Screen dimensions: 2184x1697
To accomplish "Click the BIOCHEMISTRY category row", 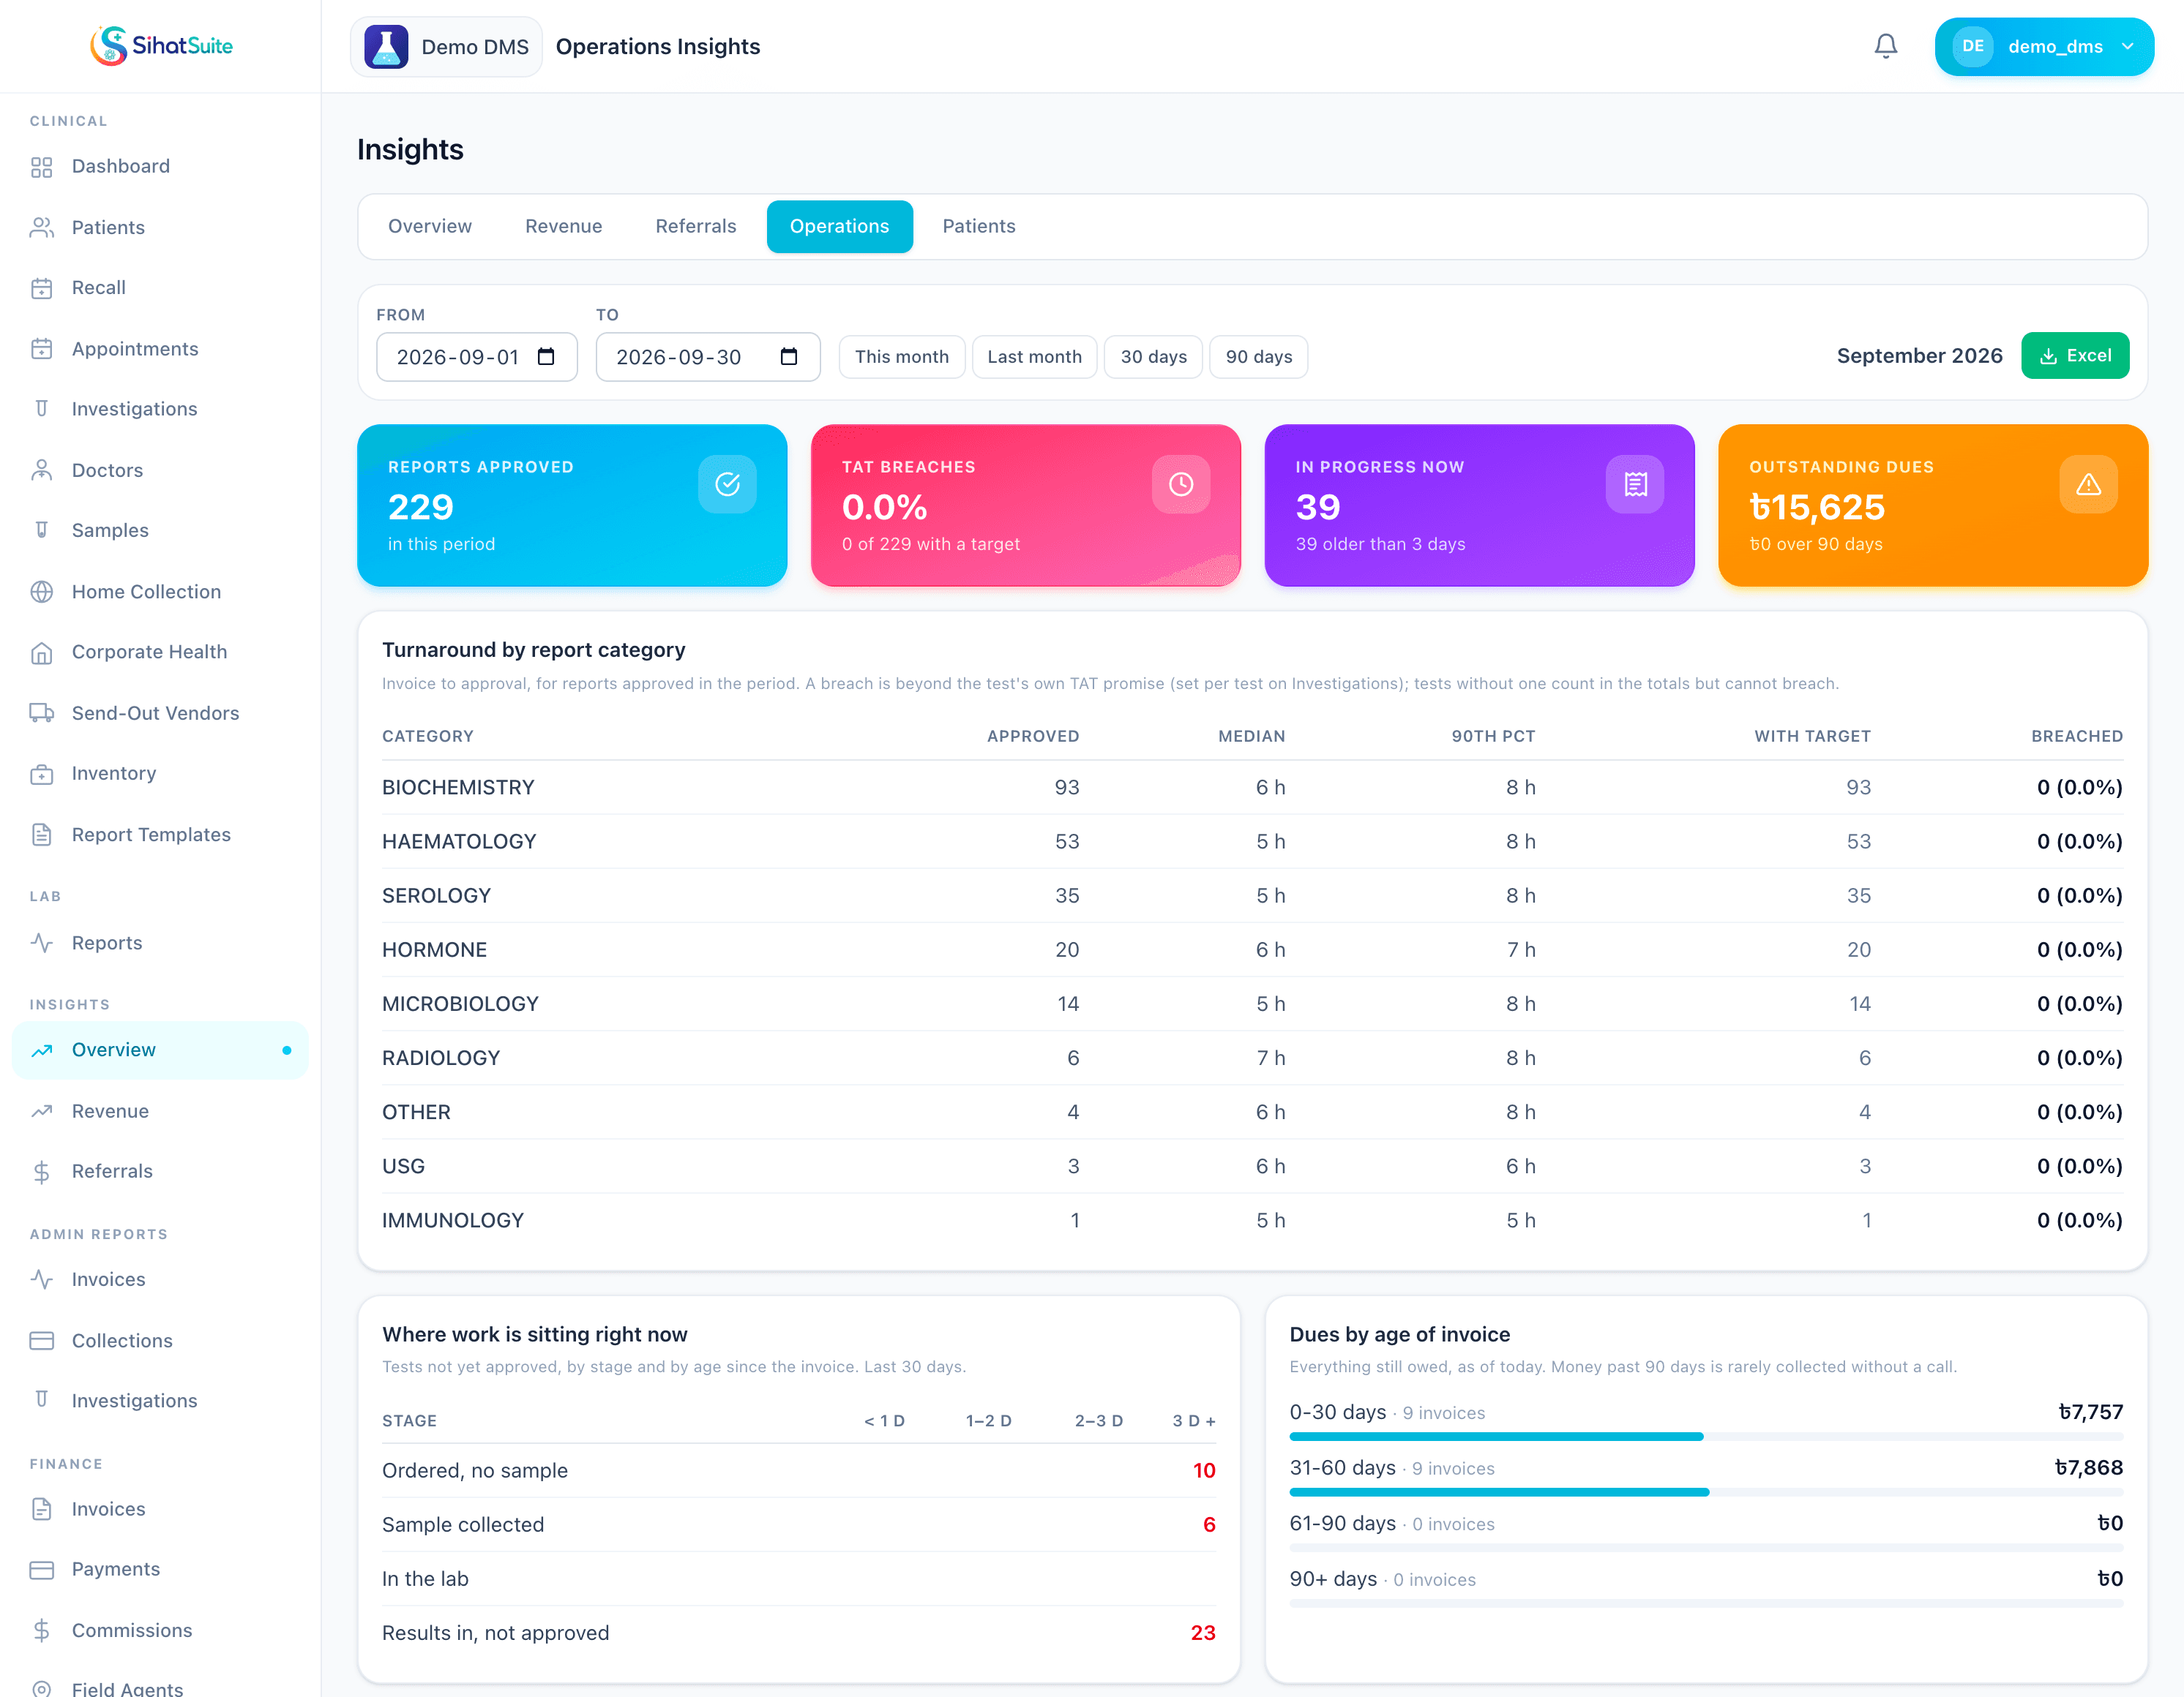I will (x=1252, y=788).
